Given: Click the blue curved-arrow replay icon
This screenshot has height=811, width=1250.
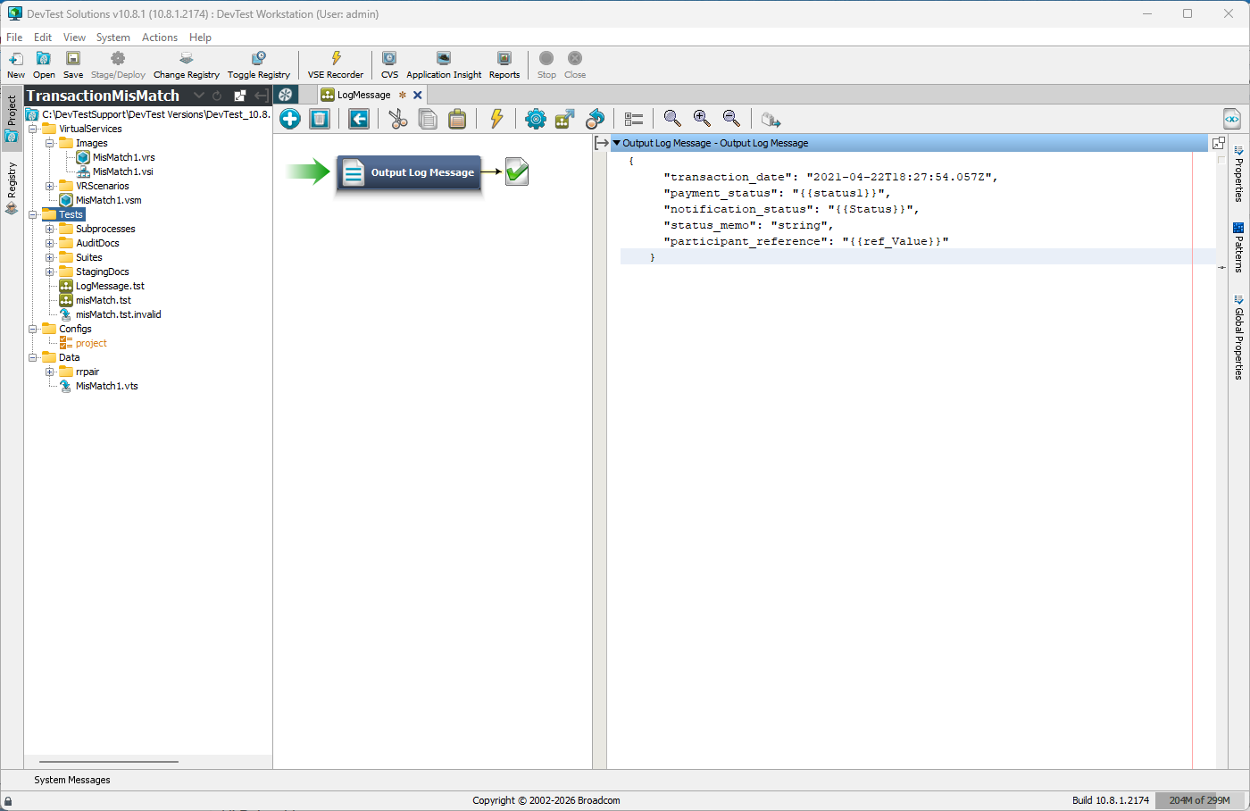Looking at the screenshot, I should [595, 119].
